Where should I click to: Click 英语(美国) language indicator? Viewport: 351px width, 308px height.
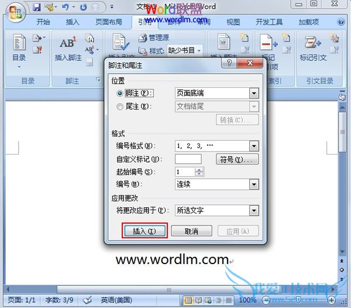coord(116,300)
